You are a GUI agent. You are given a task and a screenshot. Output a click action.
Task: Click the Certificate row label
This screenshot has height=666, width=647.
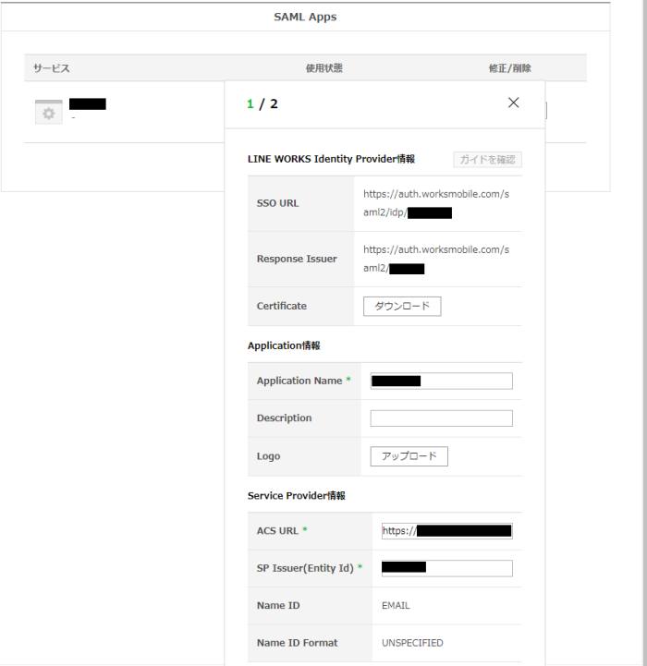(281, 307)
